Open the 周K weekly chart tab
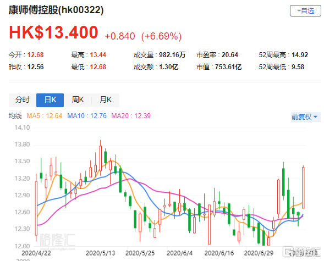This screenshot has width=324, height=261. pyautogui.click(x=78, y=100)
